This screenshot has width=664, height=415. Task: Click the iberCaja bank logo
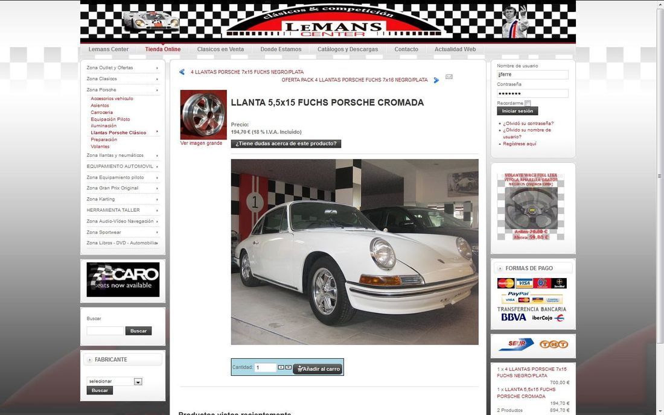(x=548, y=318)
